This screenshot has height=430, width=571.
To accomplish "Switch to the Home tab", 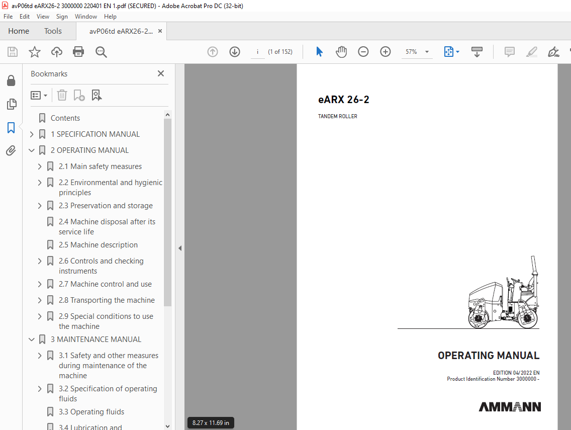I will tap(19, 31).
